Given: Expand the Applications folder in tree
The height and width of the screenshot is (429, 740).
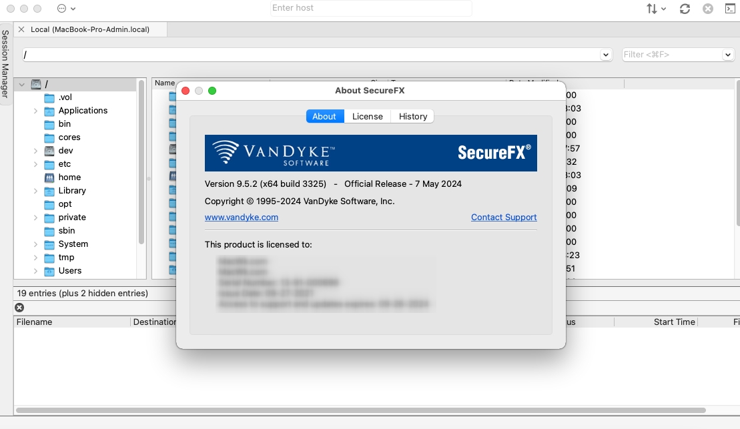Looking at the screenshot, I should (35, 111).
